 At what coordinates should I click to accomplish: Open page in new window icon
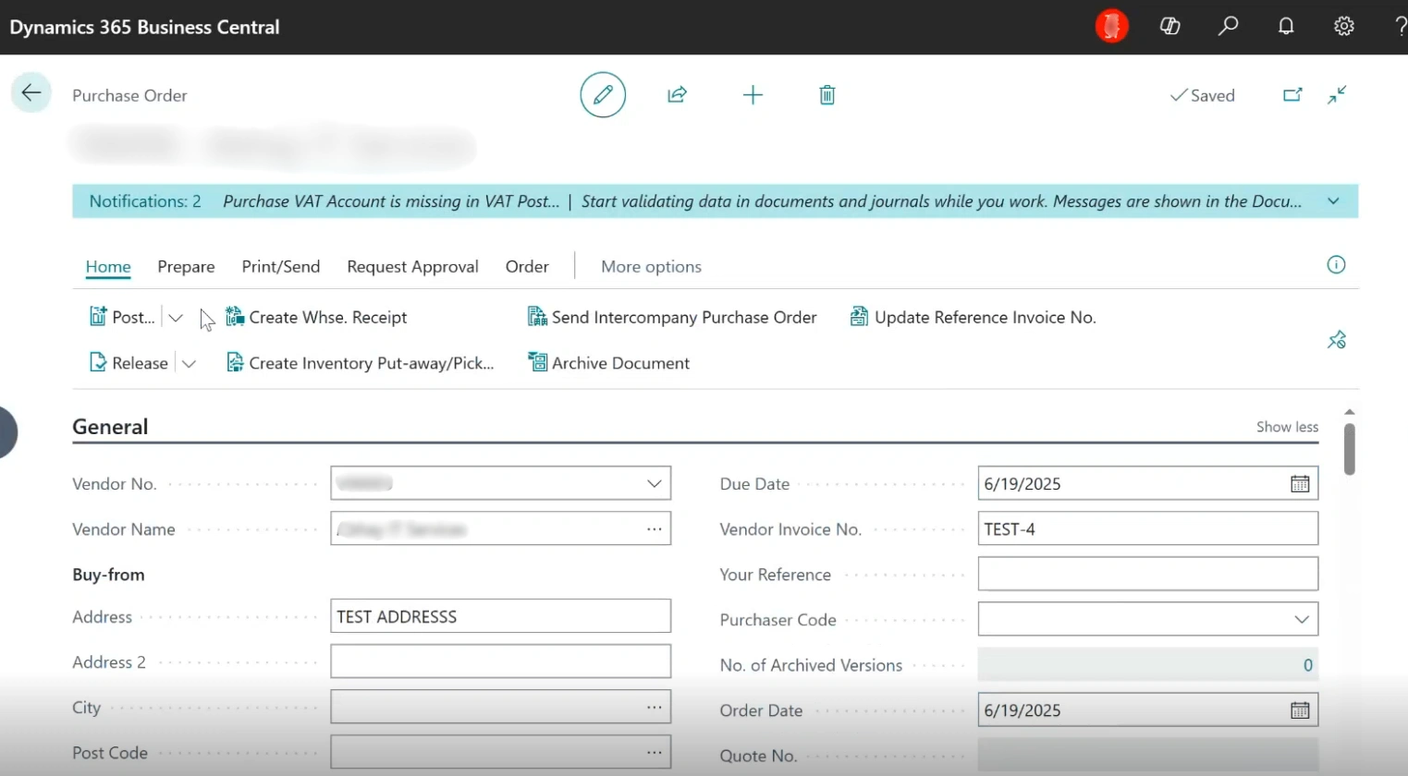[x=1292, y=94]
